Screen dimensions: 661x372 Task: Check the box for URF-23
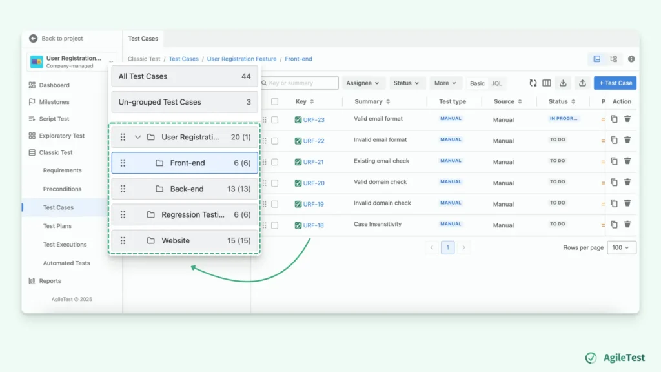(x=274, y=119)
